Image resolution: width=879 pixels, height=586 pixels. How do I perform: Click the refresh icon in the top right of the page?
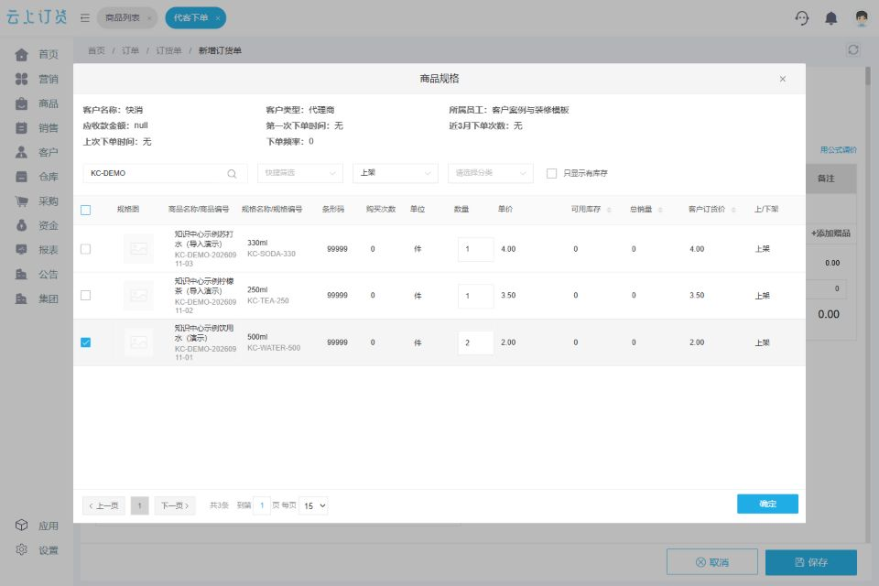pos(853,50)
